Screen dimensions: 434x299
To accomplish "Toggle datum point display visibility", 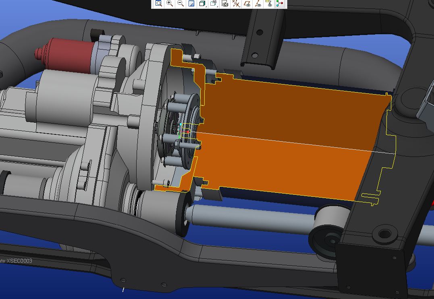I will point(235,4).
